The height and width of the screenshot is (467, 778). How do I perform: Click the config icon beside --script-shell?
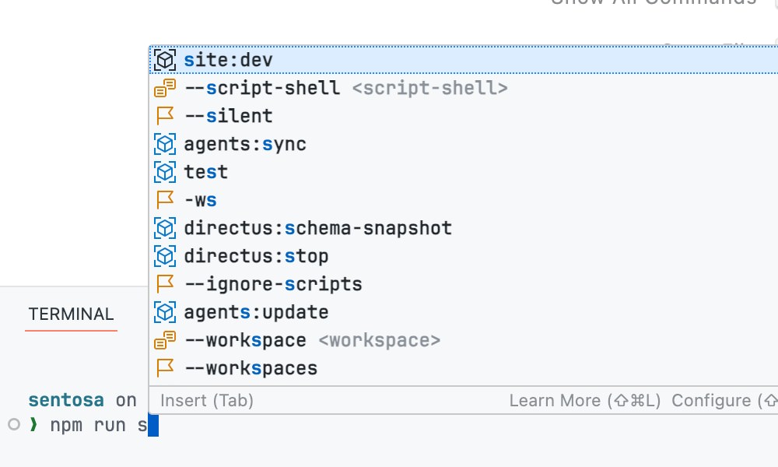[x=165, y=87]
